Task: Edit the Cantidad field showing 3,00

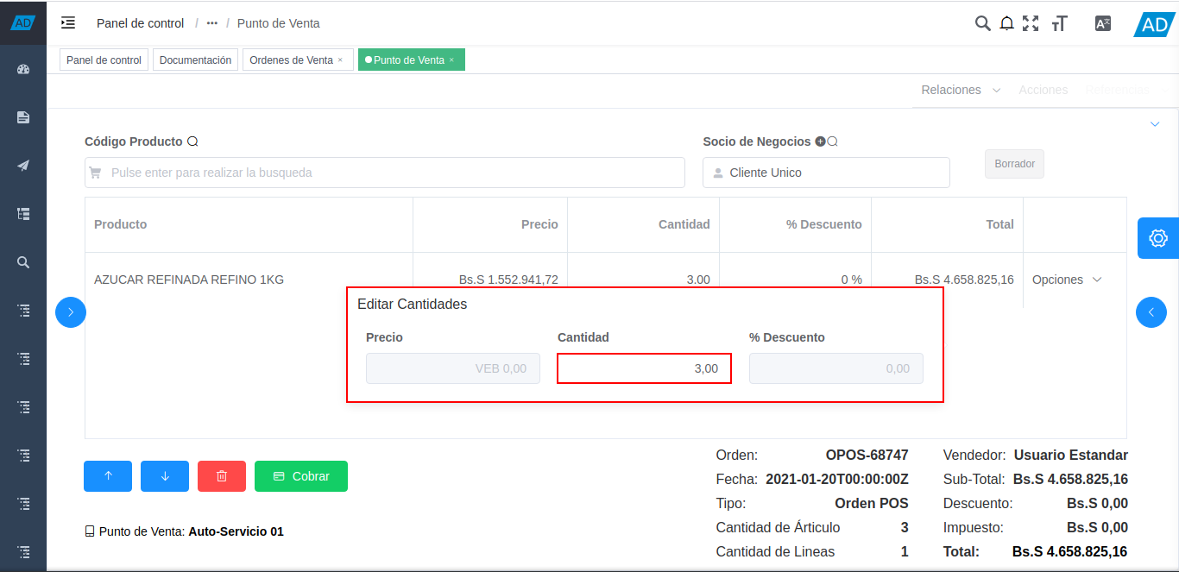Action: click(x=644, y=368)
